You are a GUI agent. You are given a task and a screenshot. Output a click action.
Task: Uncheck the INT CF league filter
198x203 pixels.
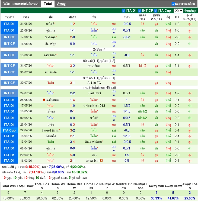[140, 11]
